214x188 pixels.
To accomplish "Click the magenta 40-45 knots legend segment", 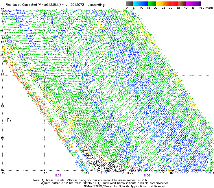I will 190,3.
